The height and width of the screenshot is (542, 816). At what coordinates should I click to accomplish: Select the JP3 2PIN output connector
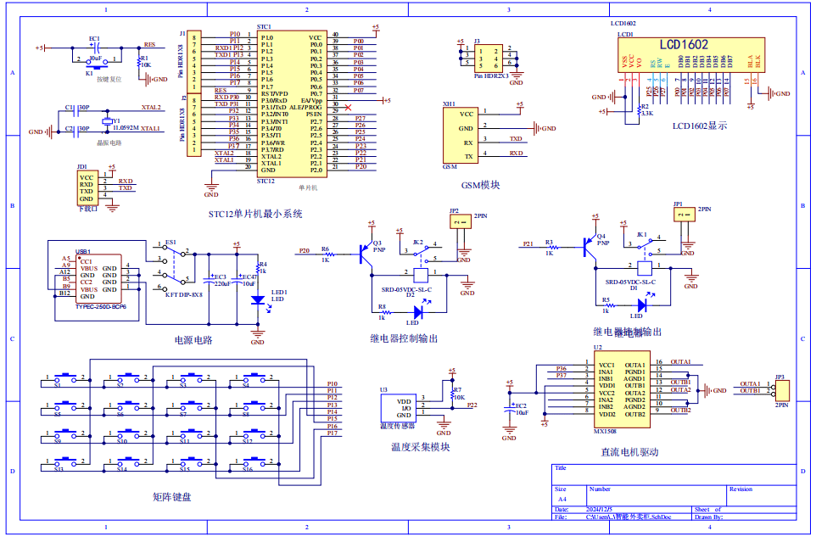tap(781, 391)
